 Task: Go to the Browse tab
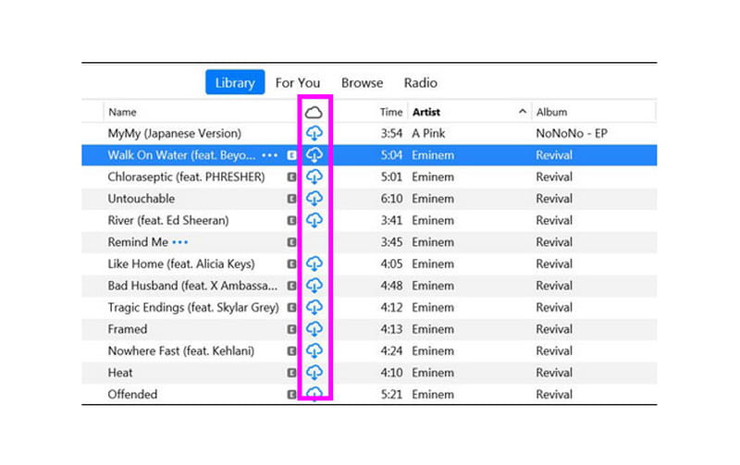point(362,83)
